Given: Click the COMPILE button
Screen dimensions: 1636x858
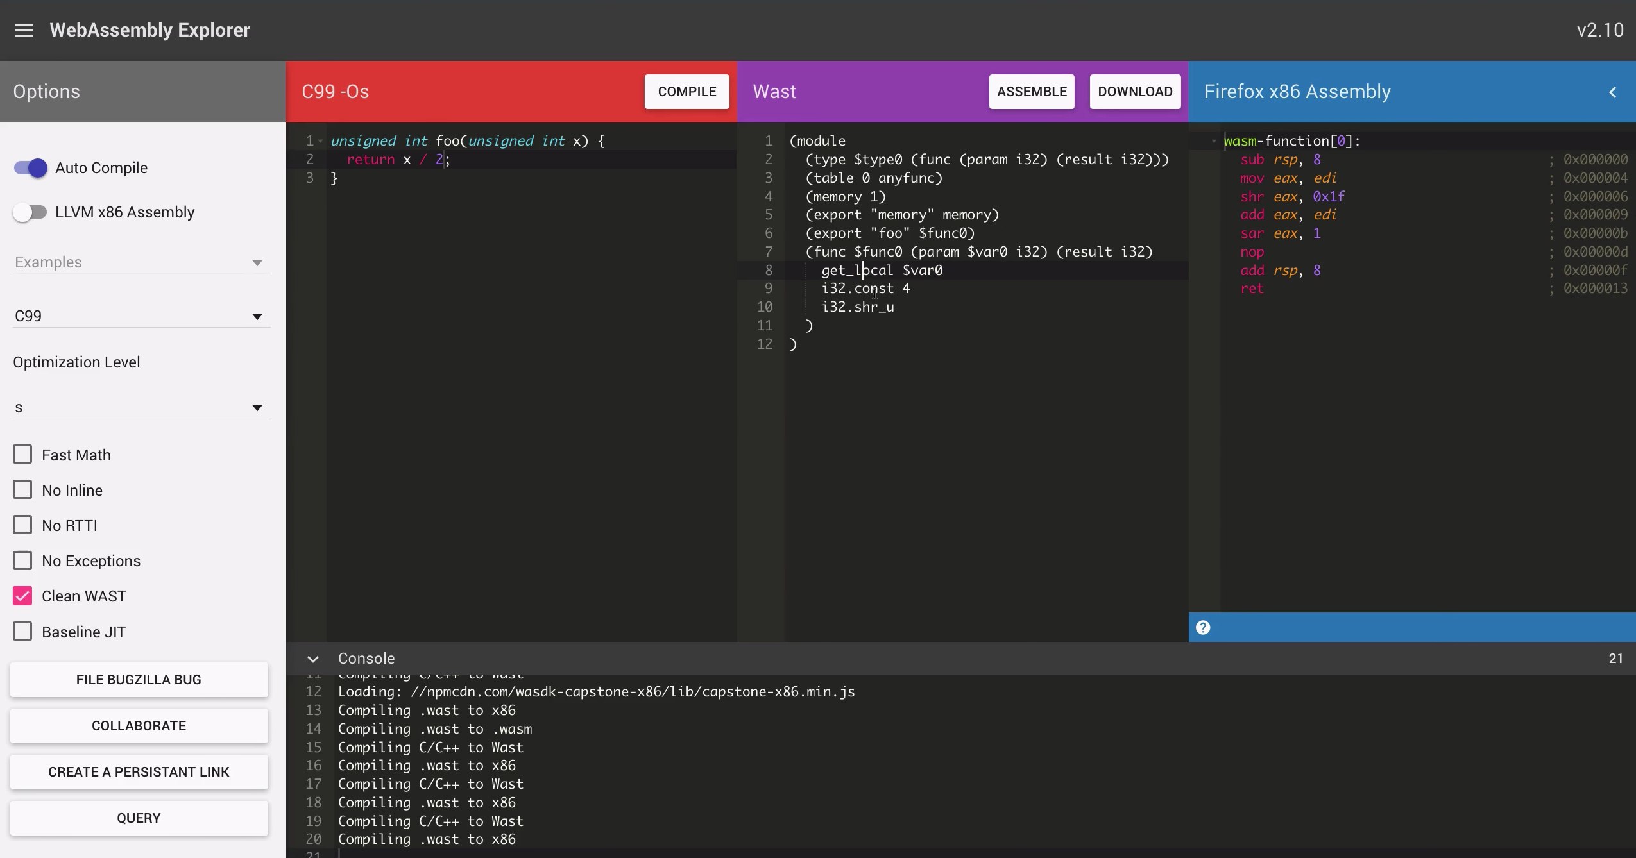Looking at the screenshot, I should [687, 92].
